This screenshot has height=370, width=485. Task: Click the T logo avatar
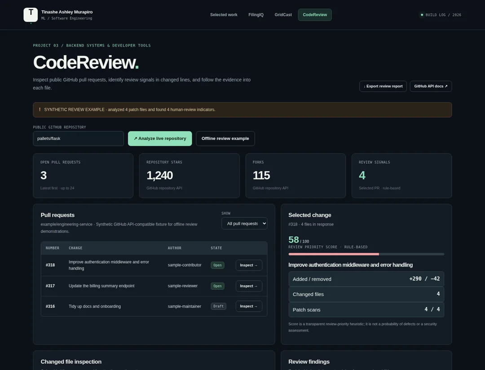pos(31,14)
